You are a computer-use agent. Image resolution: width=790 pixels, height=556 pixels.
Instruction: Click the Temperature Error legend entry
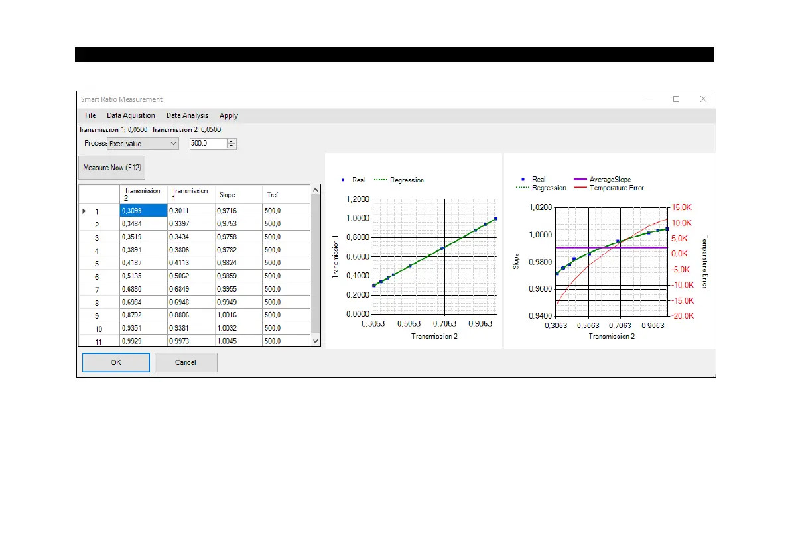coord(609,188)
